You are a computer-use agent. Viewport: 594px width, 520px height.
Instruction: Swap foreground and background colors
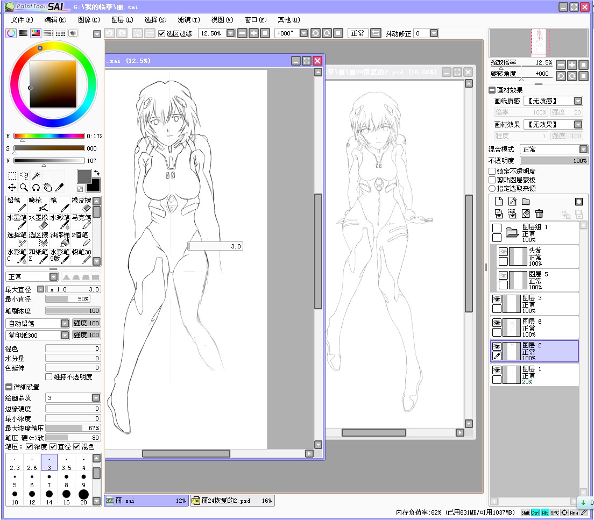coord(97,173)
